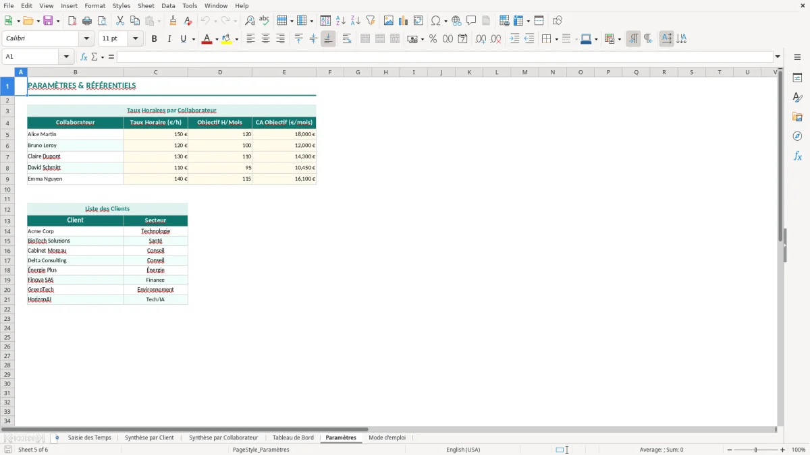Click the Save document icon
Screen dimensions: 810x455
point(48,21)
